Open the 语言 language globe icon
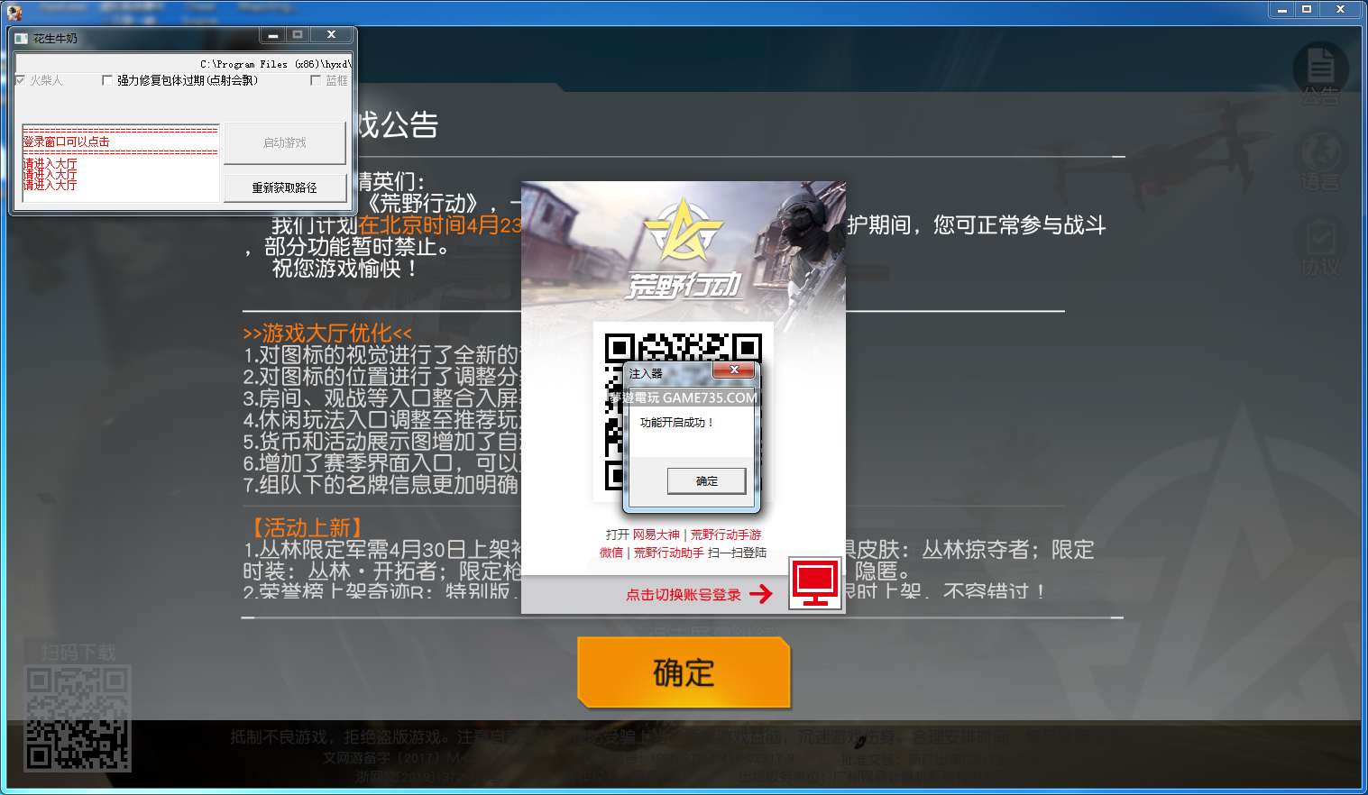Image resolution: width=1368 pixels, height=795 pixels. point(1320,160)
